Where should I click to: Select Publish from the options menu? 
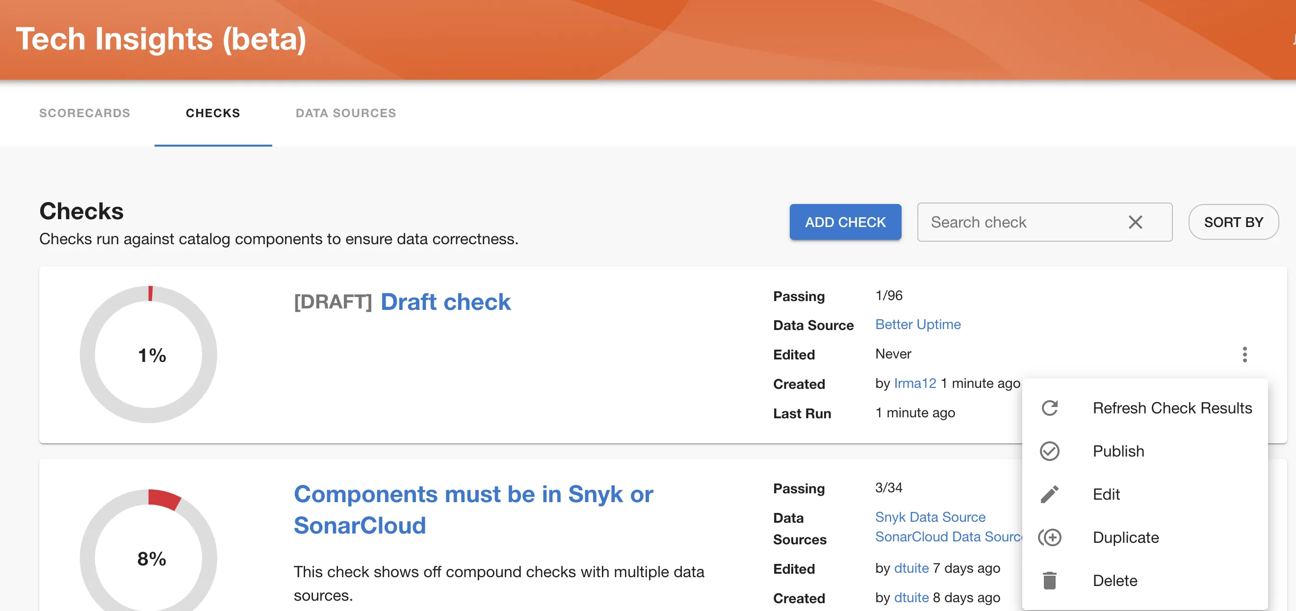coord(1118,451)
